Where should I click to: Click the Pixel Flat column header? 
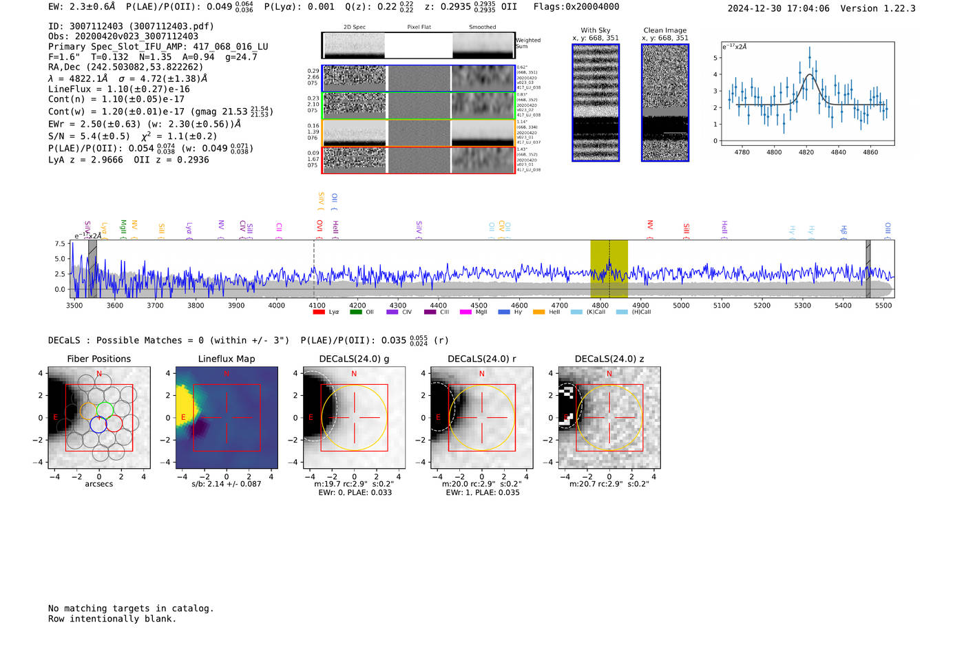[419, 28]
